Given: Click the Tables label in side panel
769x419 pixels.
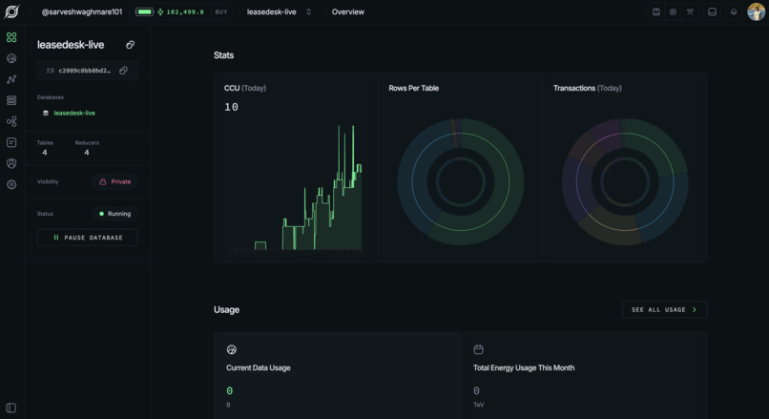Looking at the screenshot, I should click(45, 143).
